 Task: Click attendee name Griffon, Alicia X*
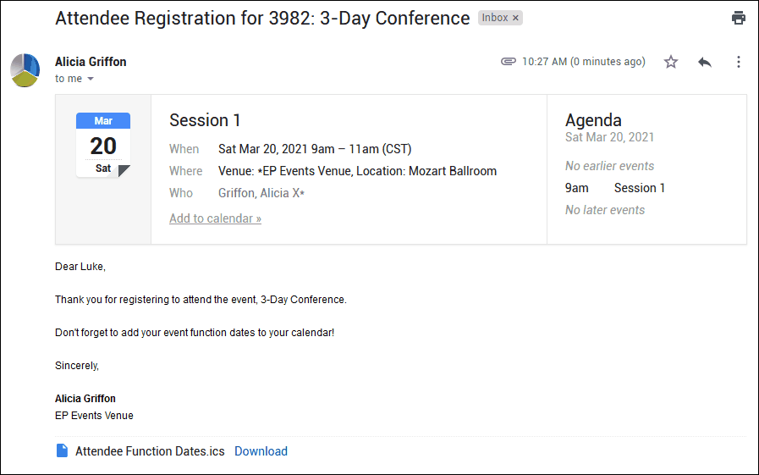coord(261,193)
